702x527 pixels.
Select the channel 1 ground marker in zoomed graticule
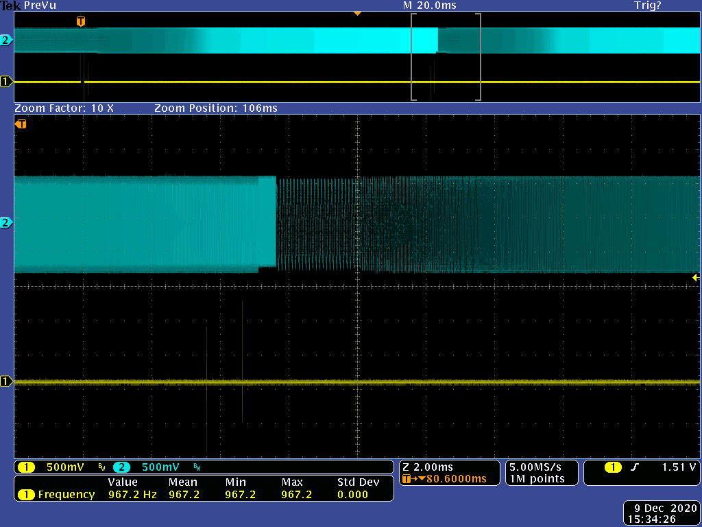pos(6,382)
